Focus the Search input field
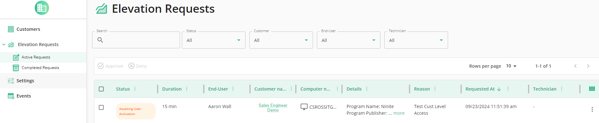Screen dimensions: 599x123 136,40
